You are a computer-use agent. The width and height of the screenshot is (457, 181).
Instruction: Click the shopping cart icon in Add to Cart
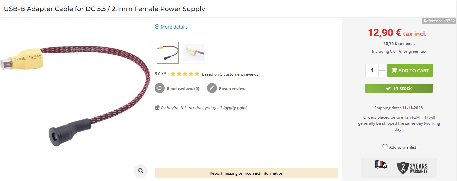tap(394, 70)
